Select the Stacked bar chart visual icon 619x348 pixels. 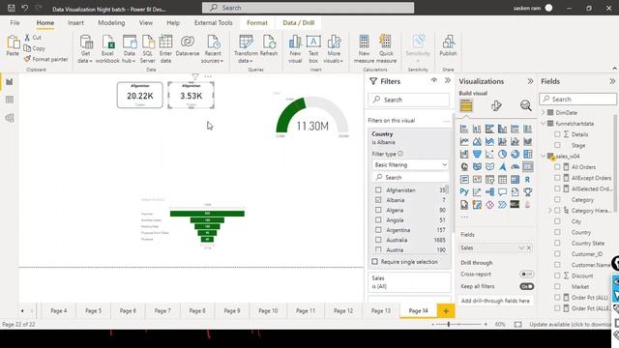464,129
